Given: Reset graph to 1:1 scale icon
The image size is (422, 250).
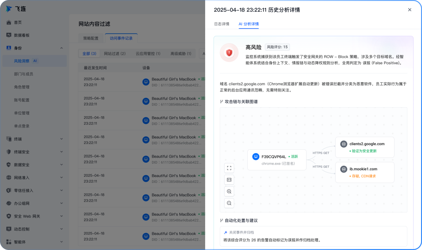Looking at the screenshot, I should [x=229, y=180].
